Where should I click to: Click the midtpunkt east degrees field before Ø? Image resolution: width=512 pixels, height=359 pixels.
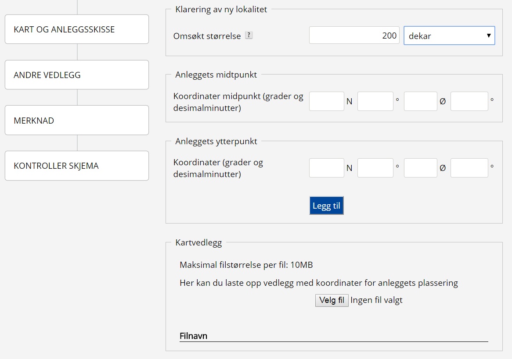(420, 101)
